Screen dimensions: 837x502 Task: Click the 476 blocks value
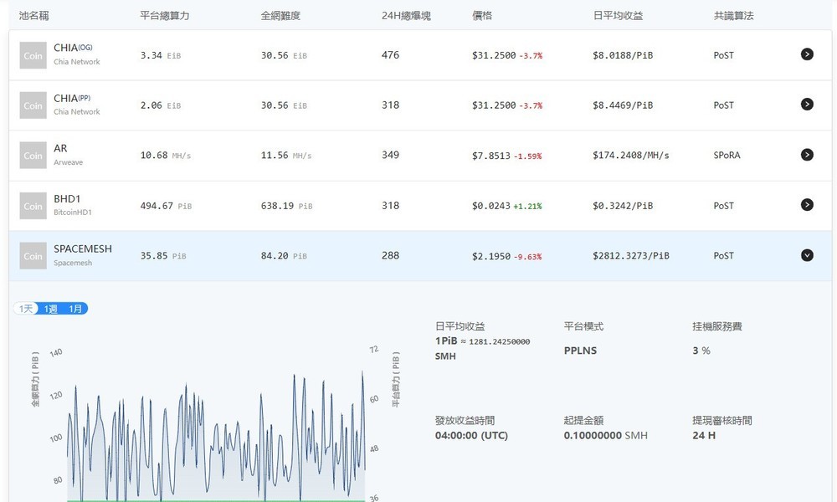click(390, 55)
